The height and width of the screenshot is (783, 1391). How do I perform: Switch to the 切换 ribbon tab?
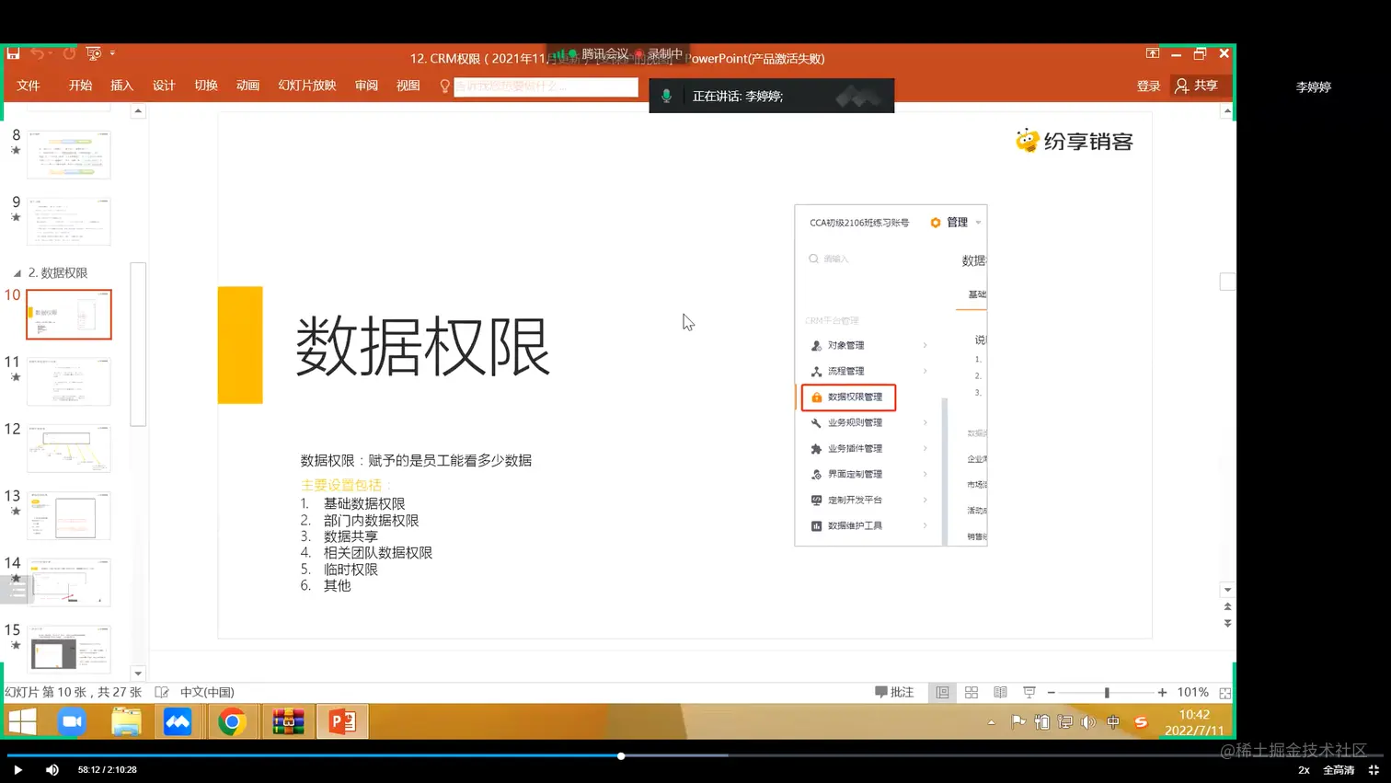pos(206,86)
